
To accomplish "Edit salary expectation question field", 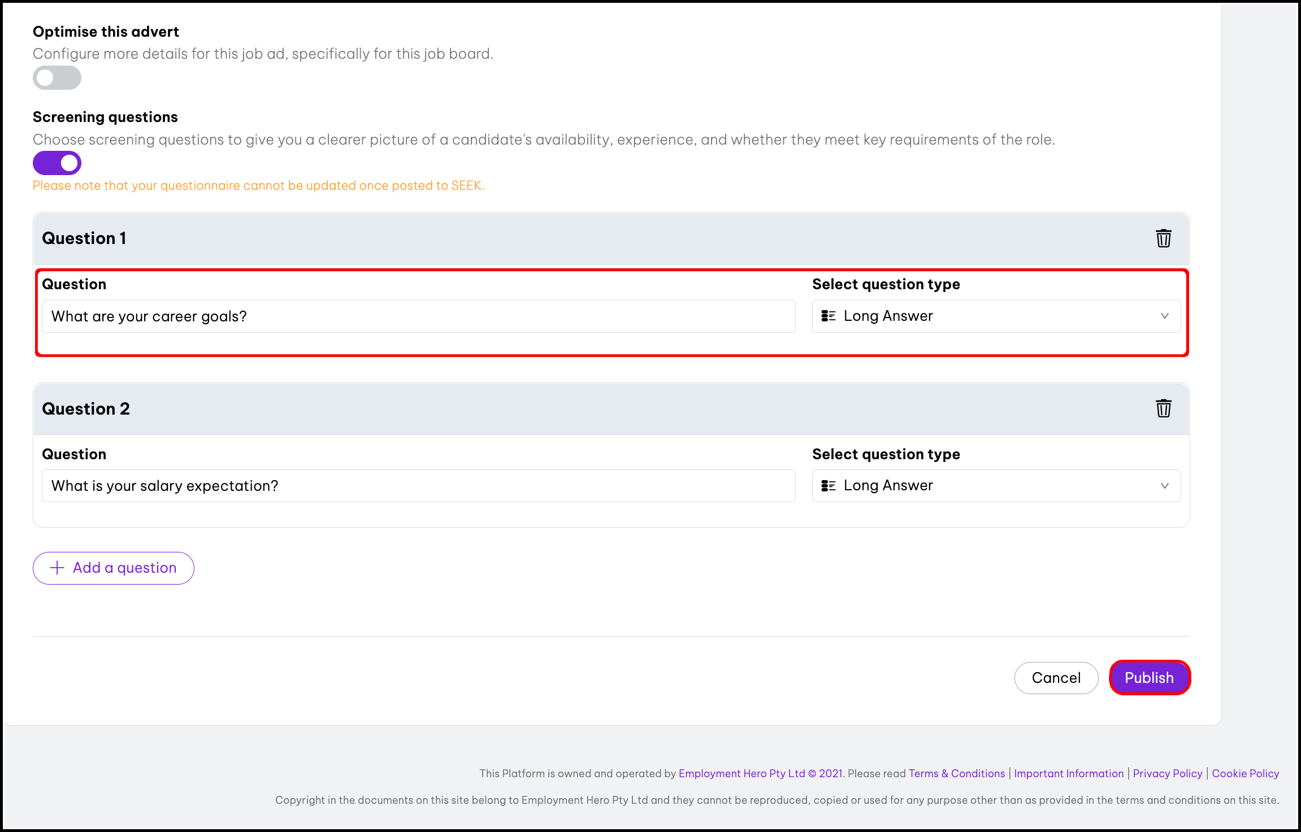I will 418,486.
